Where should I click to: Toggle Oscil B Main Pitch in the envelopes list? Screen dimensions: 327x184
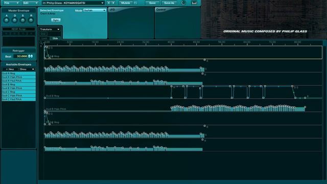pyautogui.click(x=18, y=88)
